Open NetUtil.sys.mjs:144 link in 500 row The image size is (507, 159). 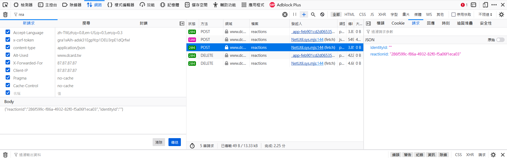click(x=307, y=40)
